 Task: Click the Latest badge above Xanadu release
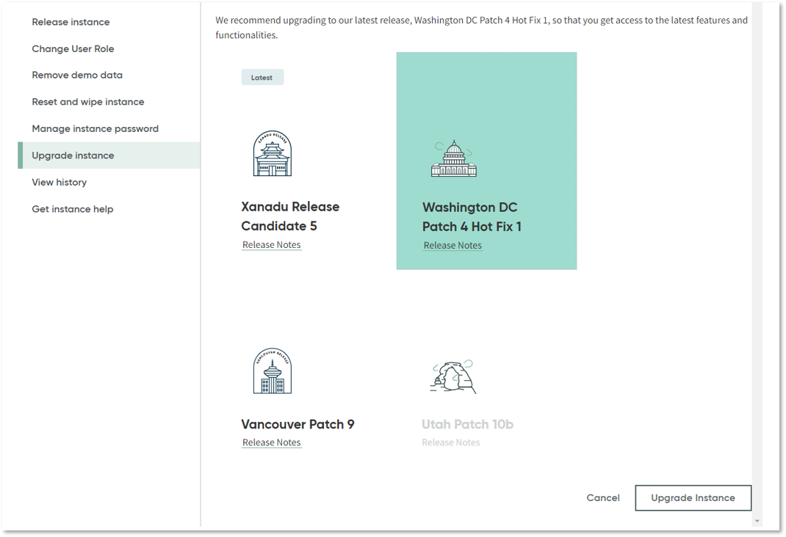coord(262,76)
